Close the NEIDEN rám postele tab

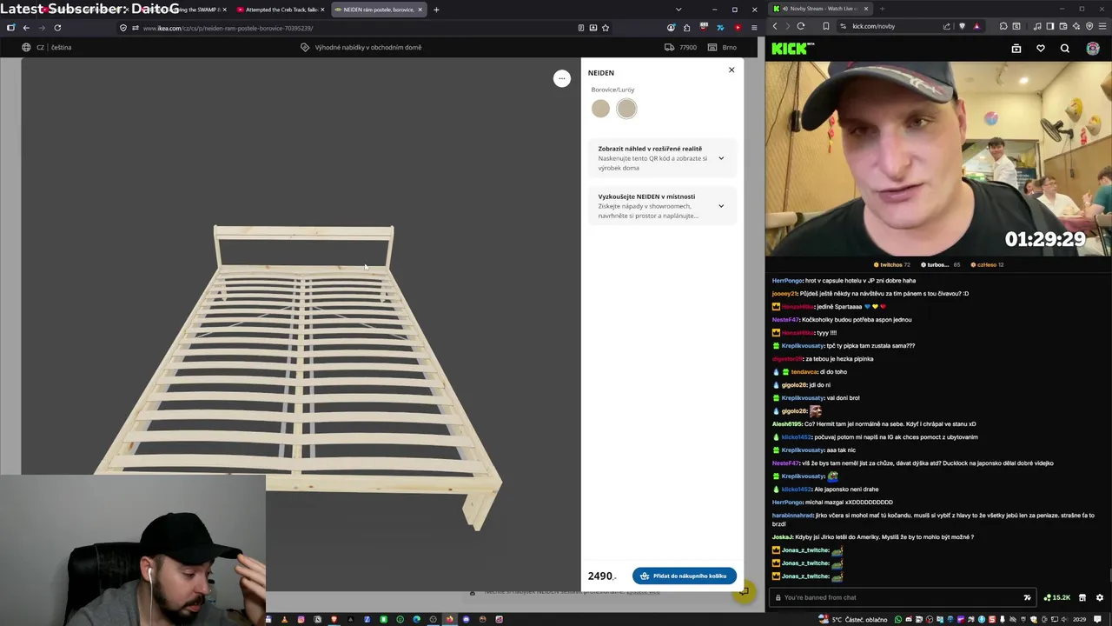[420, 10]
